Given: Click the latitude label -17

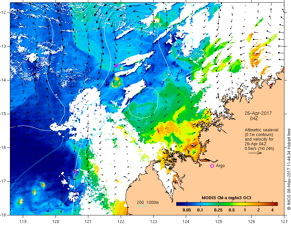Looking at the screenshot, I should [x=3, y=181].
